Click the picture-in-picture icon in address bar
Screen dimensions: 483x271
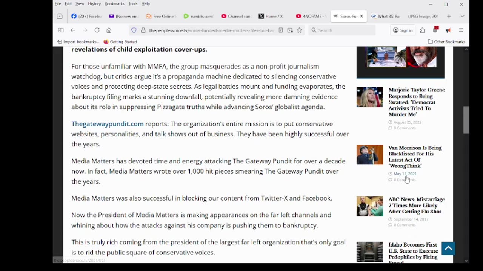290,30
